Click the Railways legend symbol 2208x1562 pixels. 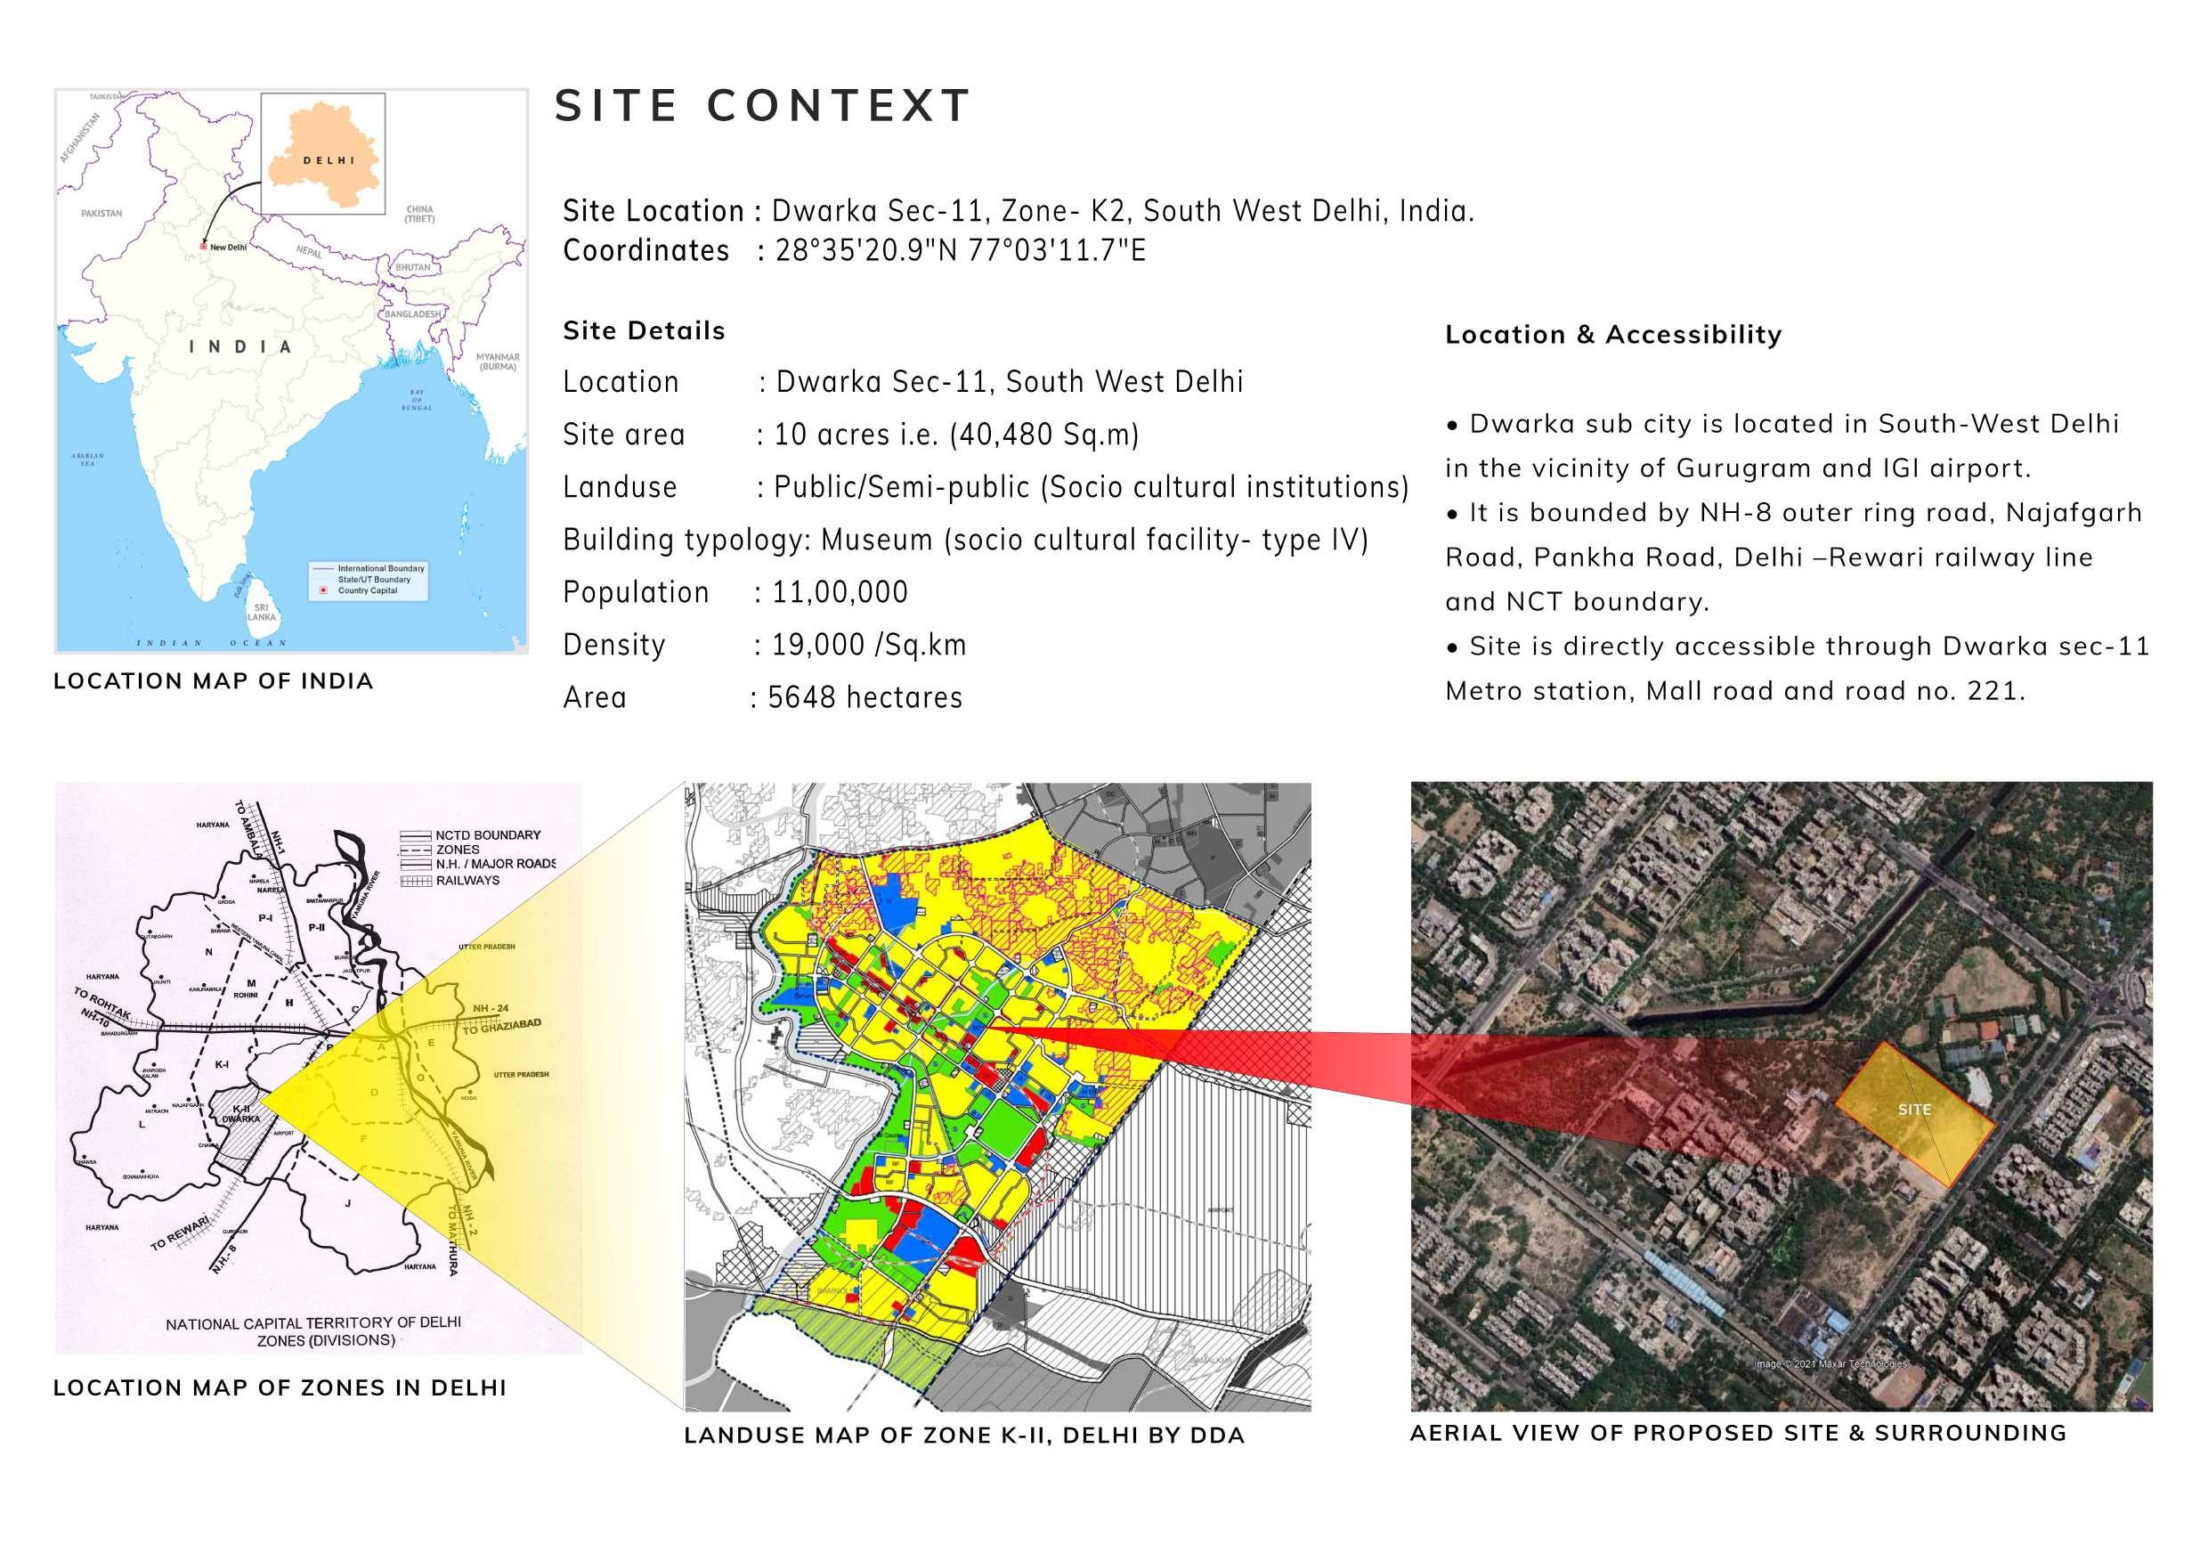pyautogui.click(x=415, y=880)
